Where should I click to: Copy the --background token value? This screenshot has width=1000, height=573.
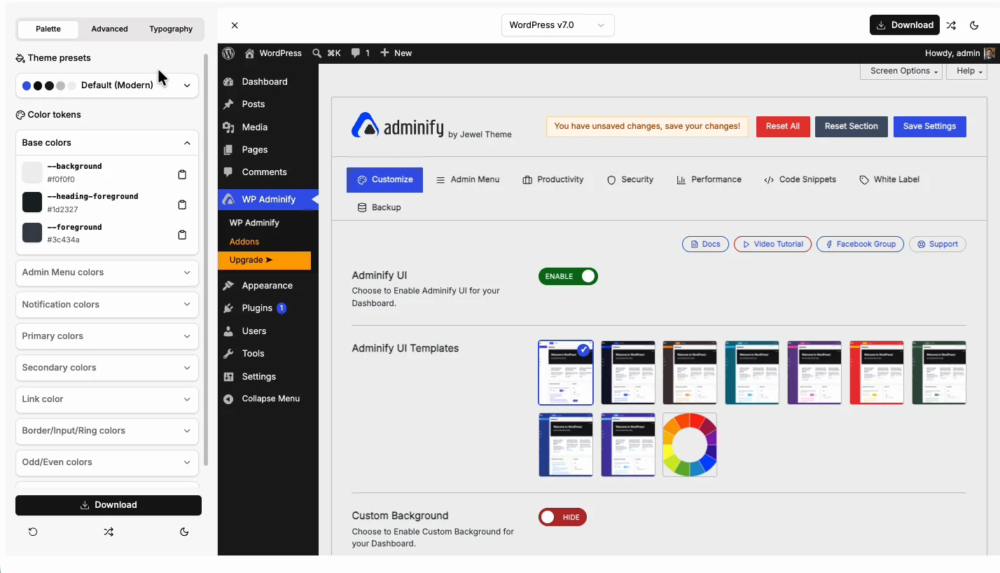(x=182, y=174)
